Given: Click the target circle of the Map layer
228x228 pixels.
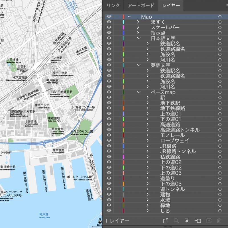Looking at the screenshot, I should [x=219, y=17].
